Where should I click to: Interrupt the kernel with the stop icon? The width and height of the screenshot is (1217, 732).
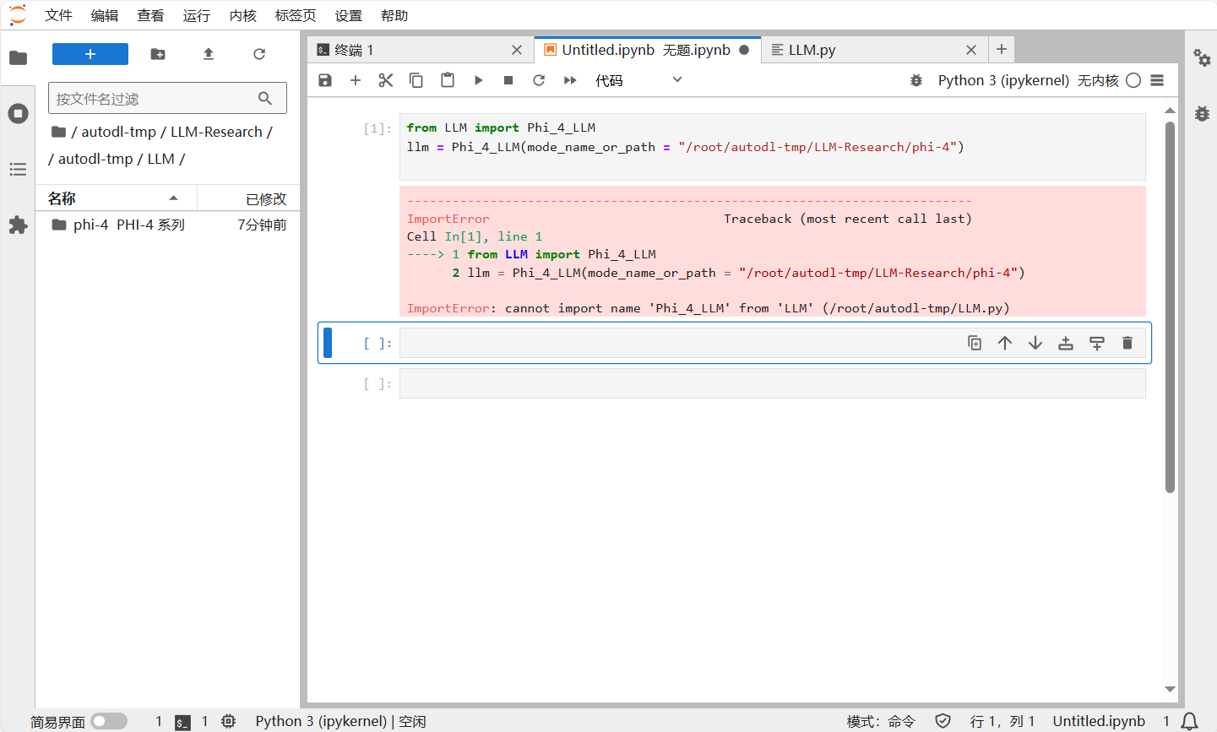click(x=508, y=80)
